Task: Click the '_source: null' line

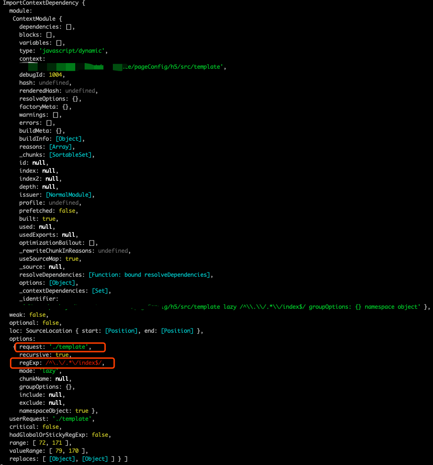Action: 42,267
